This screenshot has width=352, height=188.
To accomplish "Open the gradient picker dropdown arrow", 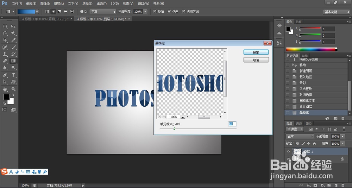I will (x=37, y=12).
